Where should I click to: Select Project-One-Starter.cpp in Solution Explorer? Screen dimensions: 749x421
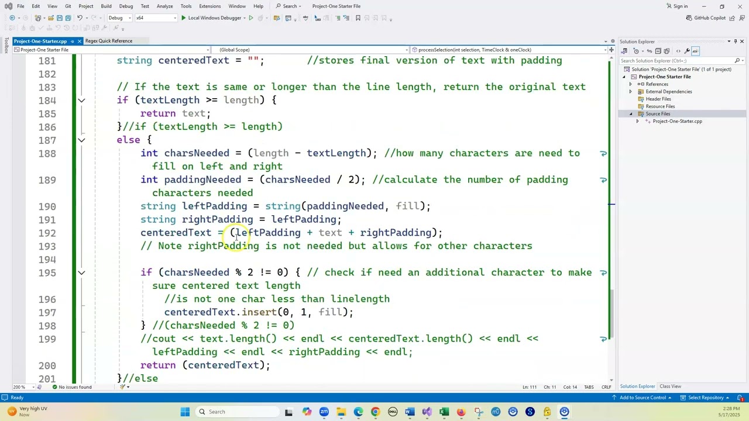(x=677, y=121)
